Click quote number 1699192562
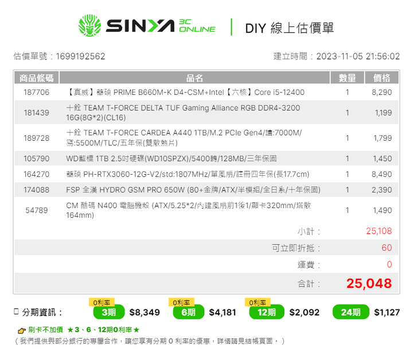 point(80,56)
